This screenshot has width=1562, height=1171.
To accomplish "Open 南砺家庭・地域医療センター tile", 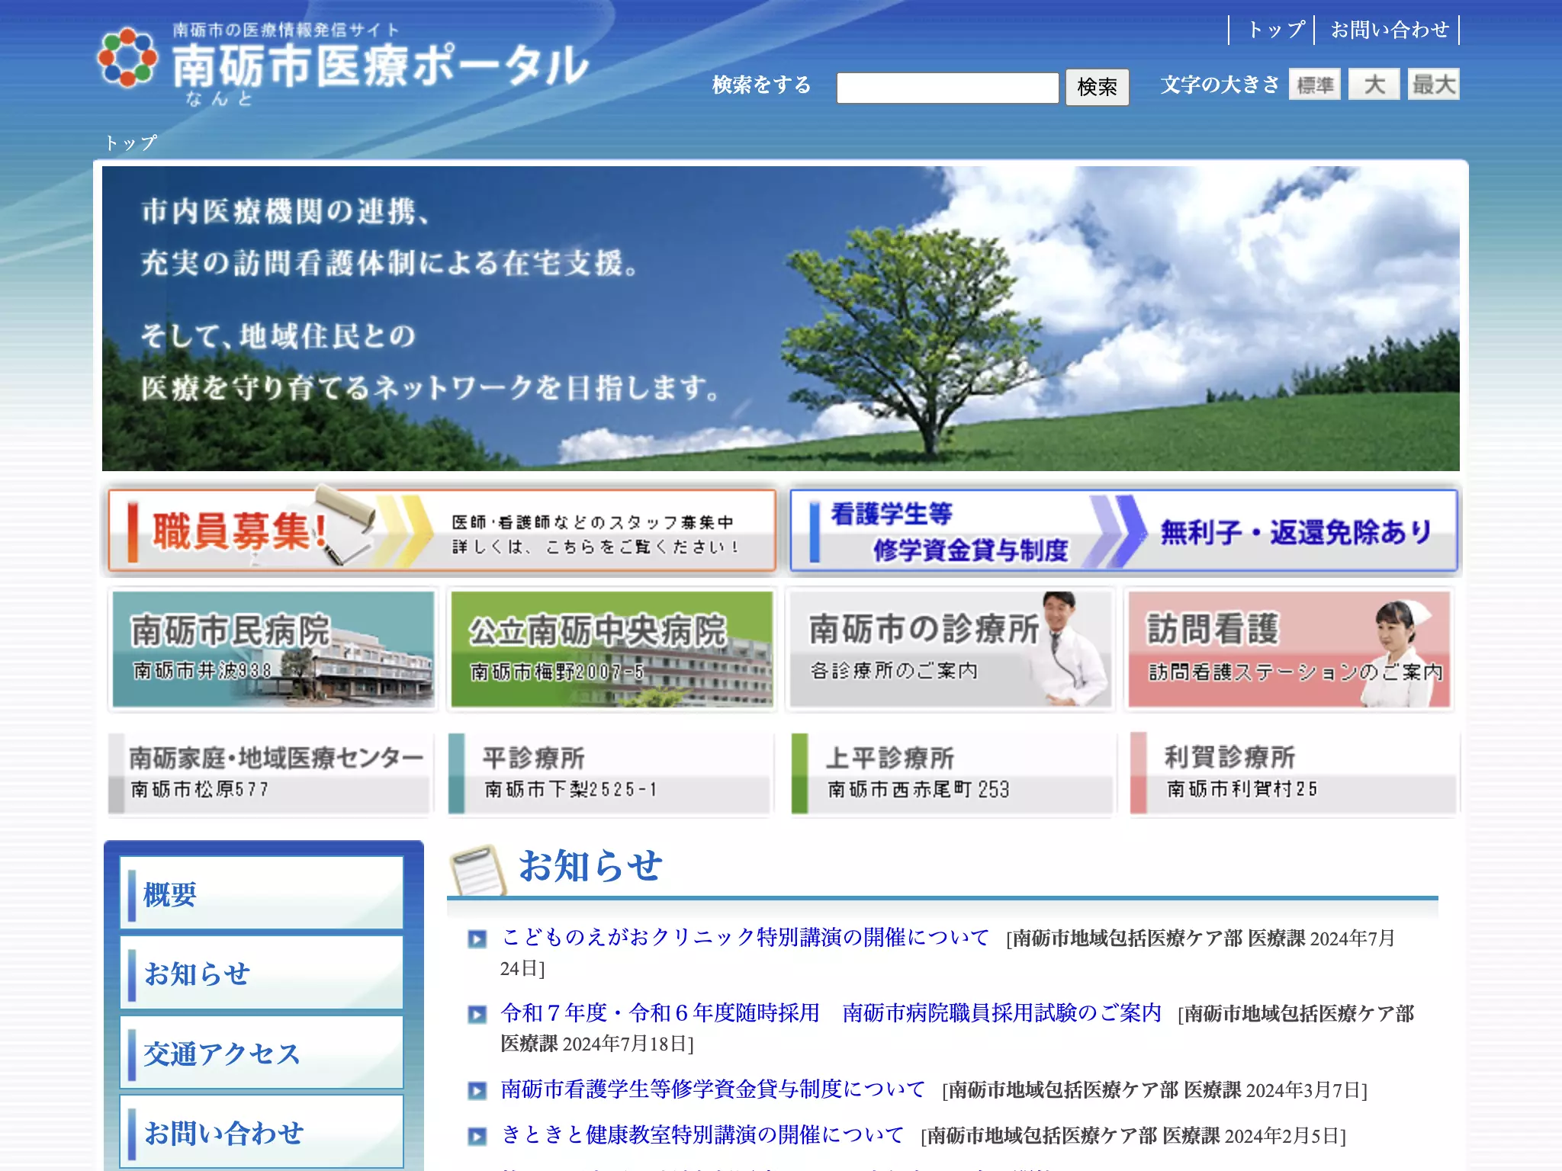I will [271, 773].
